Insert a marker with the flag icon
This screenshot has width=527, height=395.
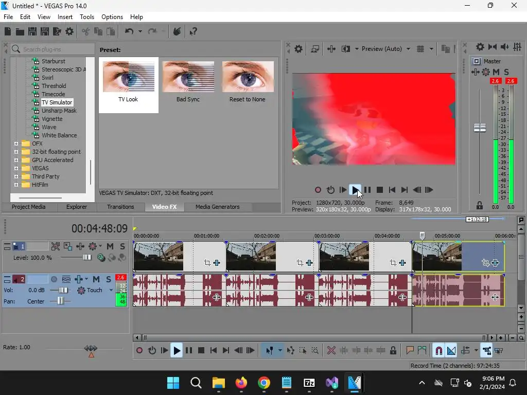click(x=410, y=351)
